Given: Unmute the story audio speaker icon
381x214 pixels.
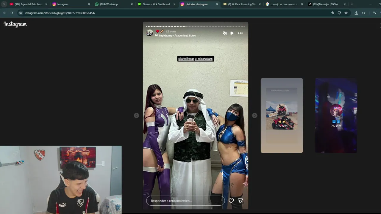Looking at the screenshot, I should tap(225, 33).
